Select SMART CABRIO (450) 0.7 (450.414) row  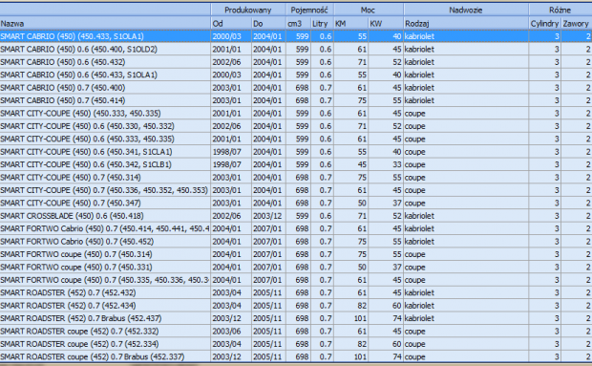(296, 100)
